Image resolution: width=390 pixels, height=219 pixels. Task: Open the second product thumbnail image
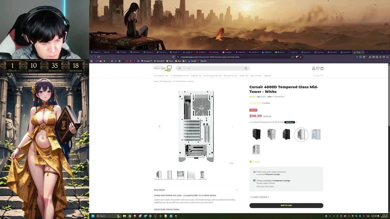click(x=170, y=175)
